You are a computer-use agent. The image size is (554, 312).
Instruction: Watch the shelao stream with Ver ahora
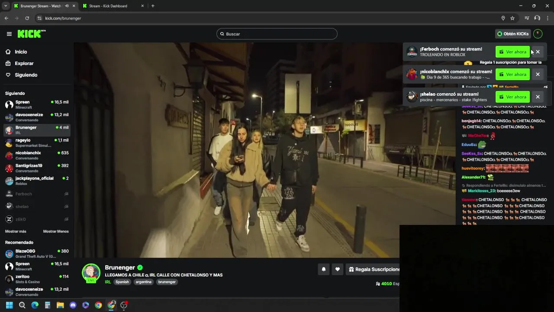tap(512, 97)
